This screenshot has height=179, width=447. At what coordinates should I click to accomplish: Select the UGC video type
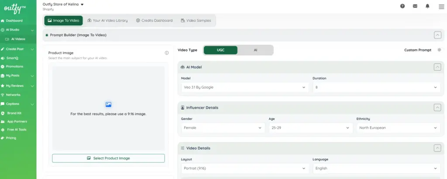220,50
